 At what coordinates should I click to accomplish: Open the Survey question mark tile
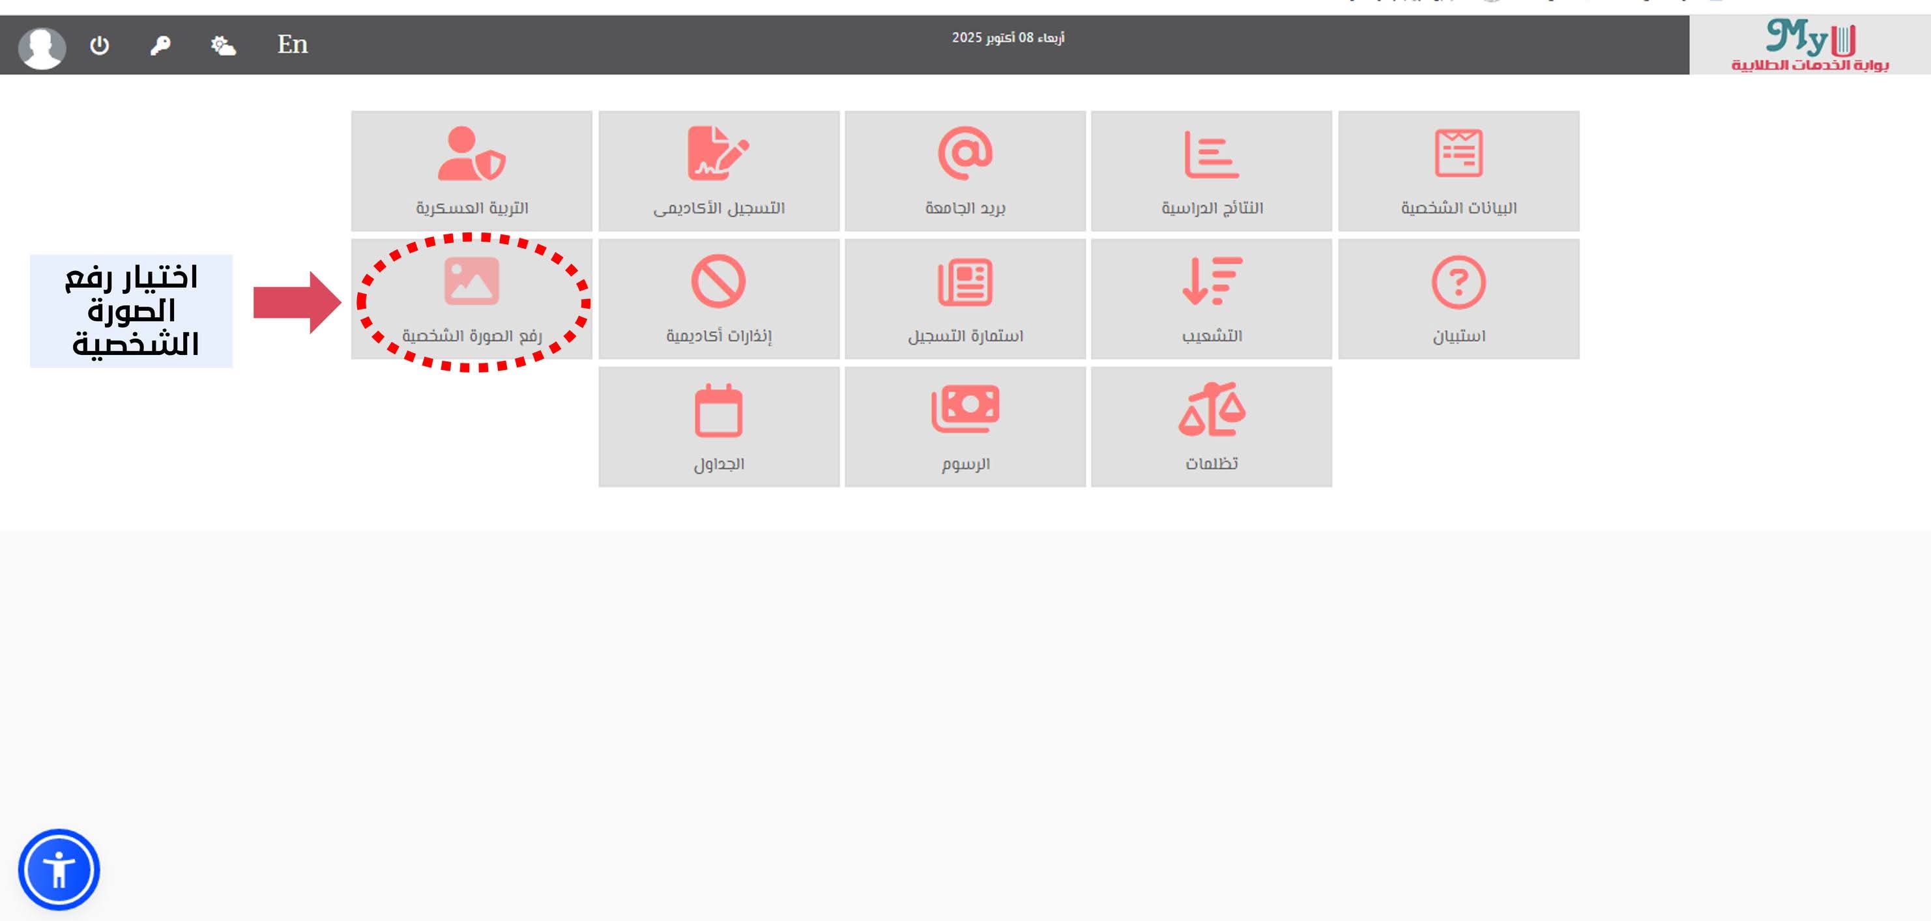1458,298
